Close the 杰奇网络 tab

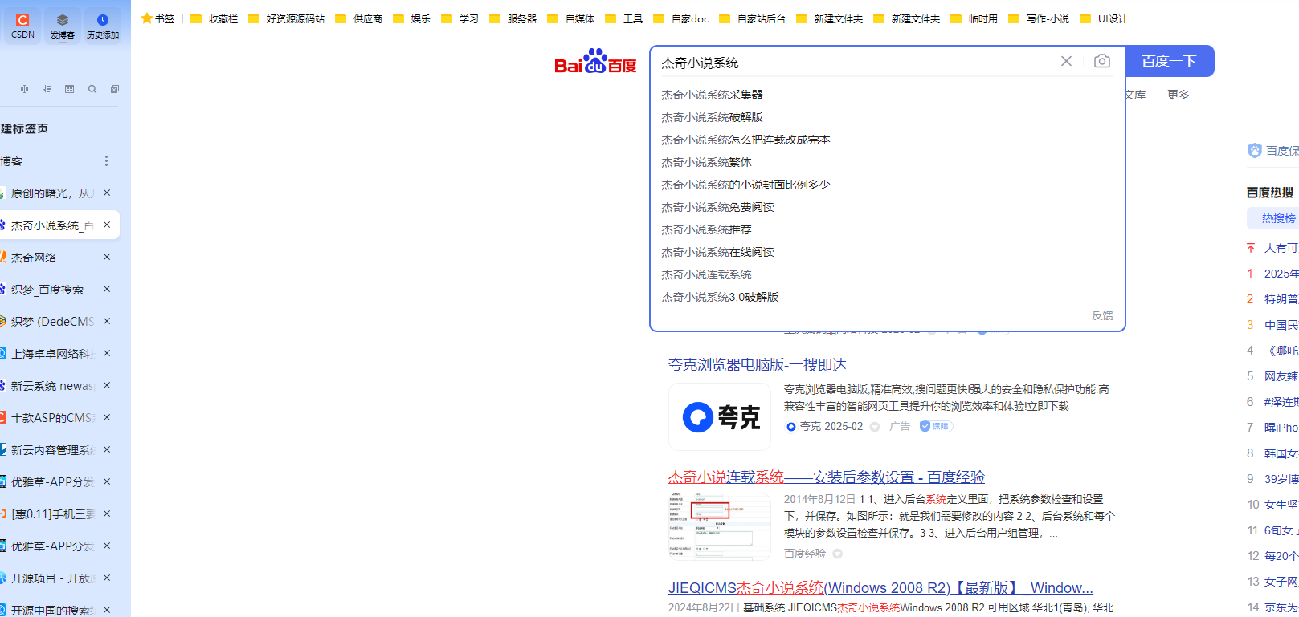(107, 257)
